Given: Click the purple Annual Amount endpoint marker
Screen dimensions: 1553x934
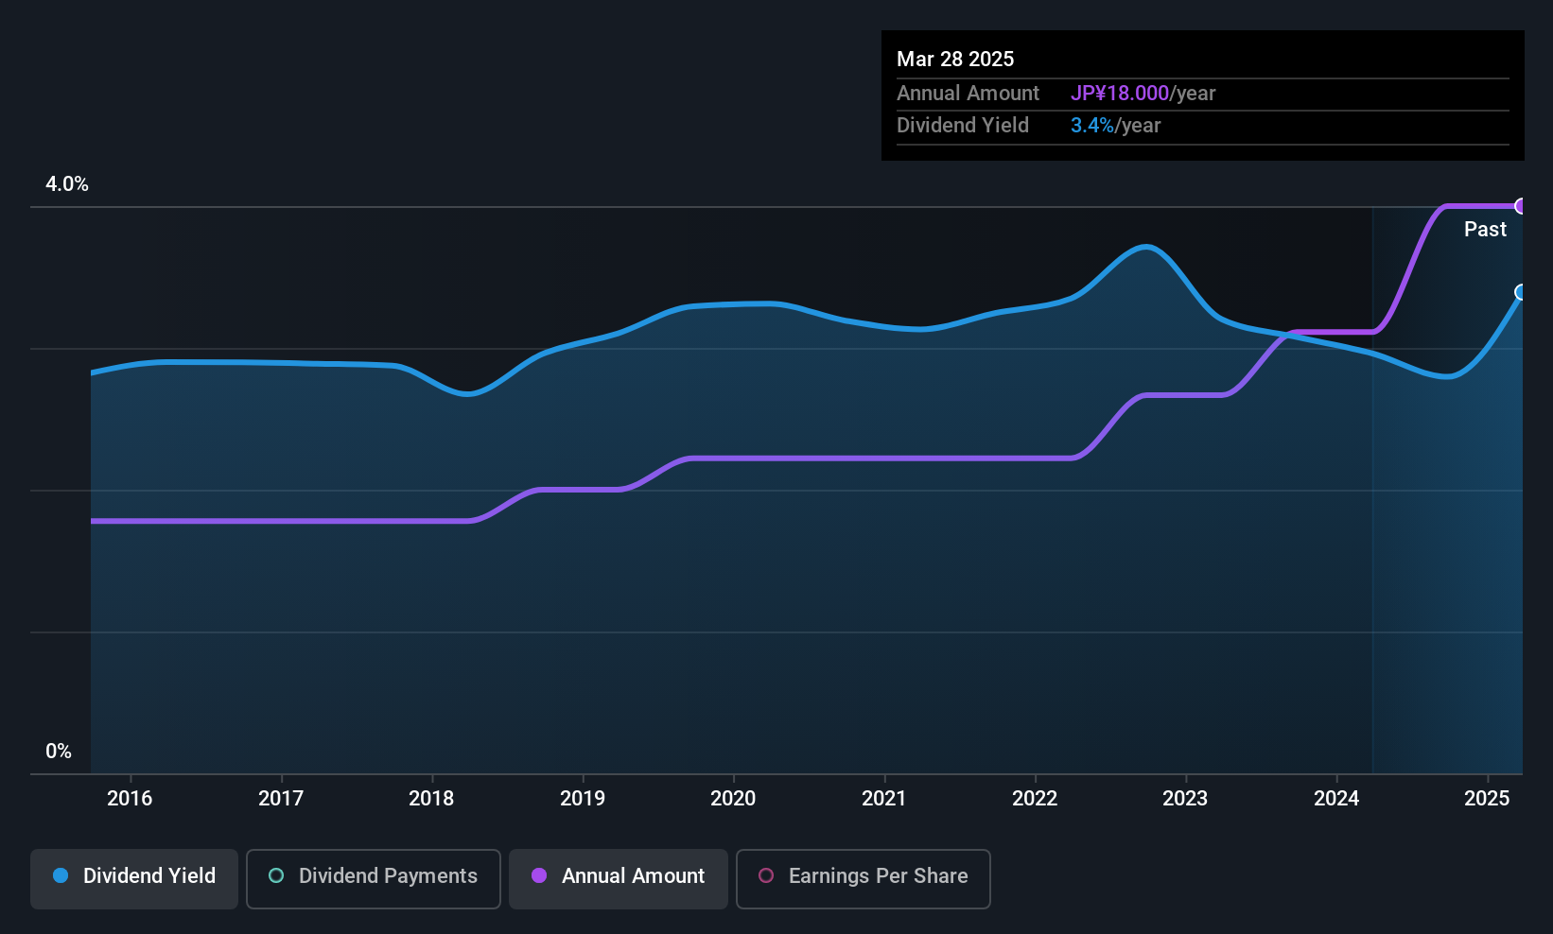Looking at the screenshot, I should (x=1521, y=206).
